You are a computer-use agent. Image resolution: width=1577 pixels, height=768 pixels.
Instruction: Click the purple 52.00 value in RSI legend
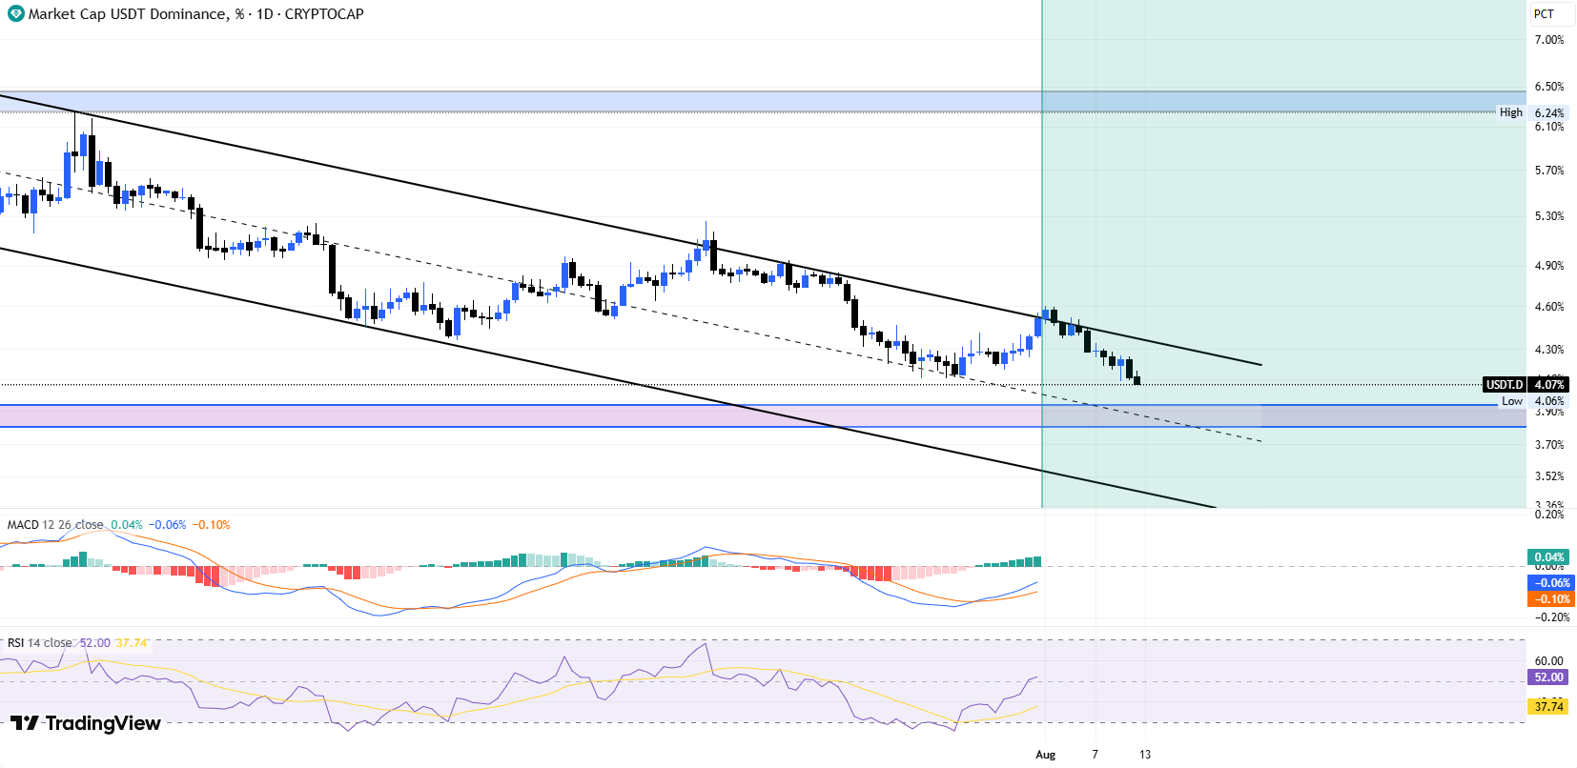click(94, 643)
